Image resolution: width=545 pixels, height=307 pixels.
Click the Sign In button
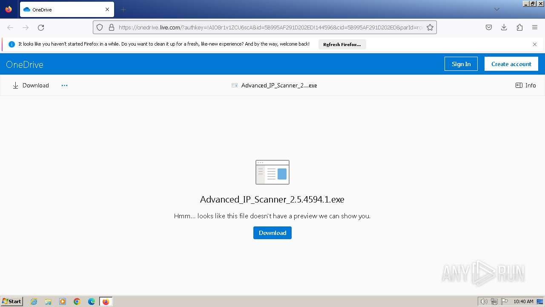(461, 64)
